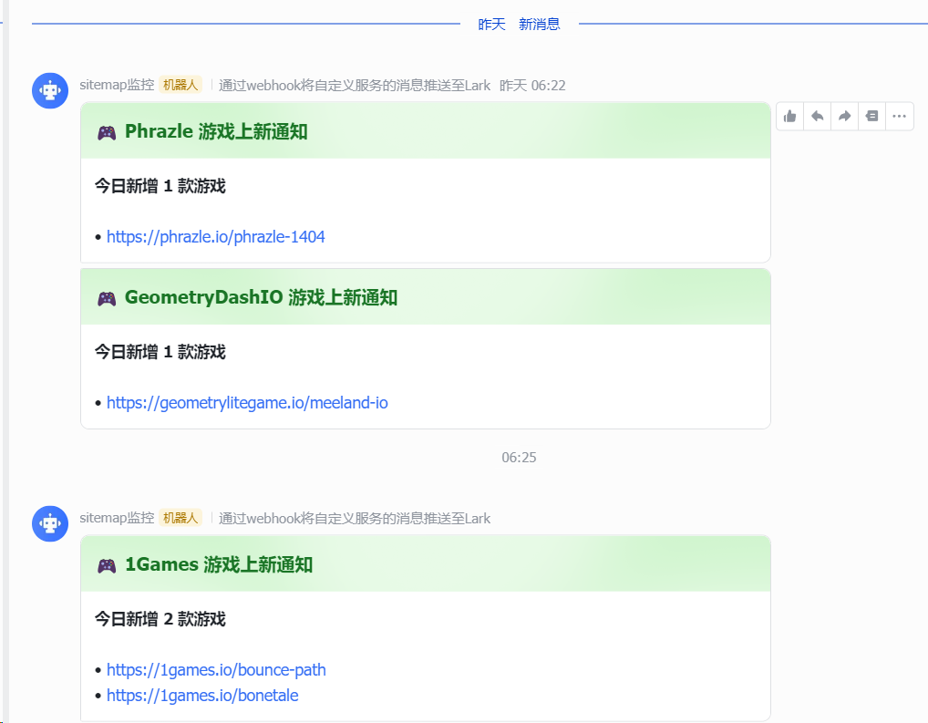Click the 06:25 timestamp
The width and height of the screenshot is (928, 723).
(520, 457)
